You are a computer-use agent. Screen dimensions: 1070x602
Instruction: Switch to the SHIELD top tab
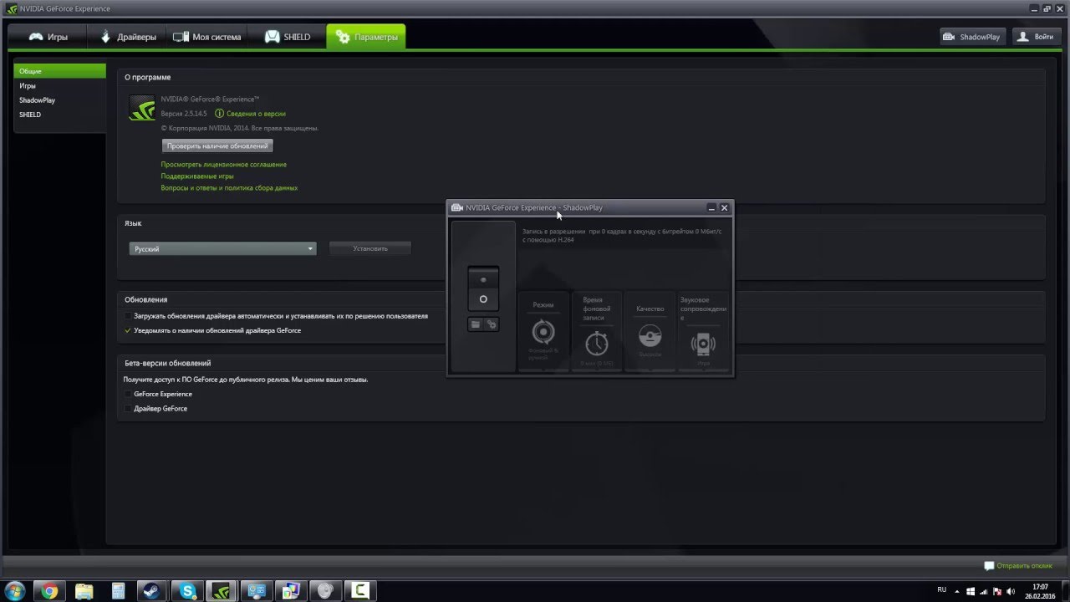pos(287,37)
